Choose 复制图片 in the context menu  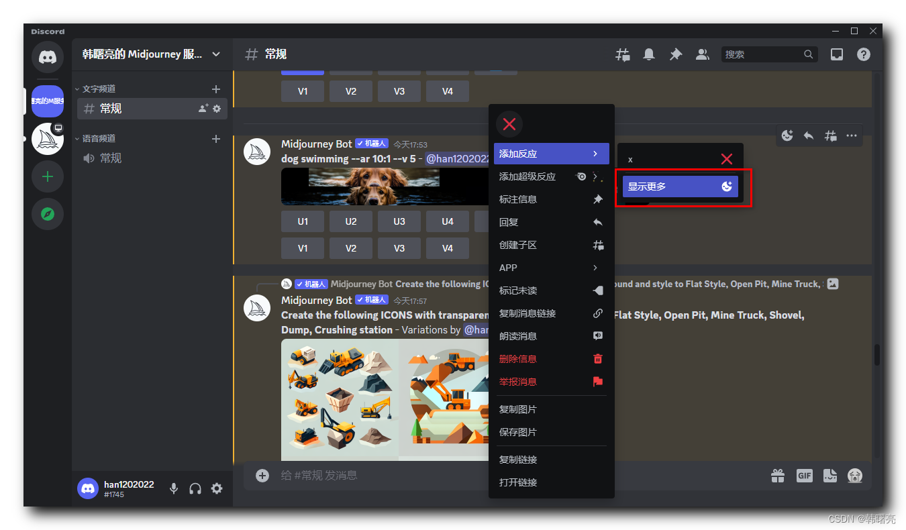coord(552,409)
